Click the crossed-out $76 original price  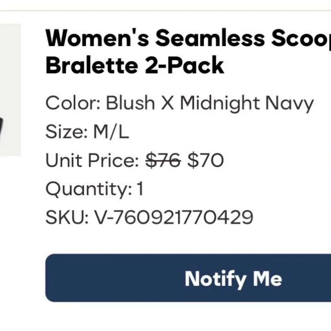pos(163,161)
